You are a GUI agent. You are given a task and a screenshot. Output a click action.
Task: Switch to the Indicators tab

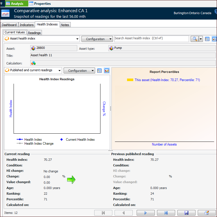pyautogui.click(x=27, y=25)
